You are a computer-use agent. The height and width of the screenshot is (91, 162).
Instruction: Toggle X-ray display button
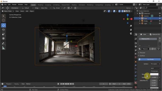(119, 11)
